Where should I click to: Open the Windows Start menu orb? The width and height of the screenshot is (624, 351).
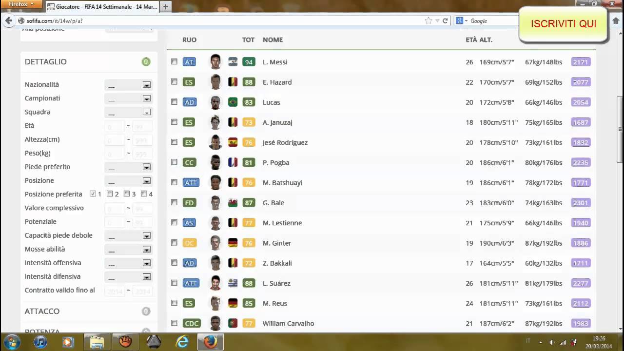12,342
